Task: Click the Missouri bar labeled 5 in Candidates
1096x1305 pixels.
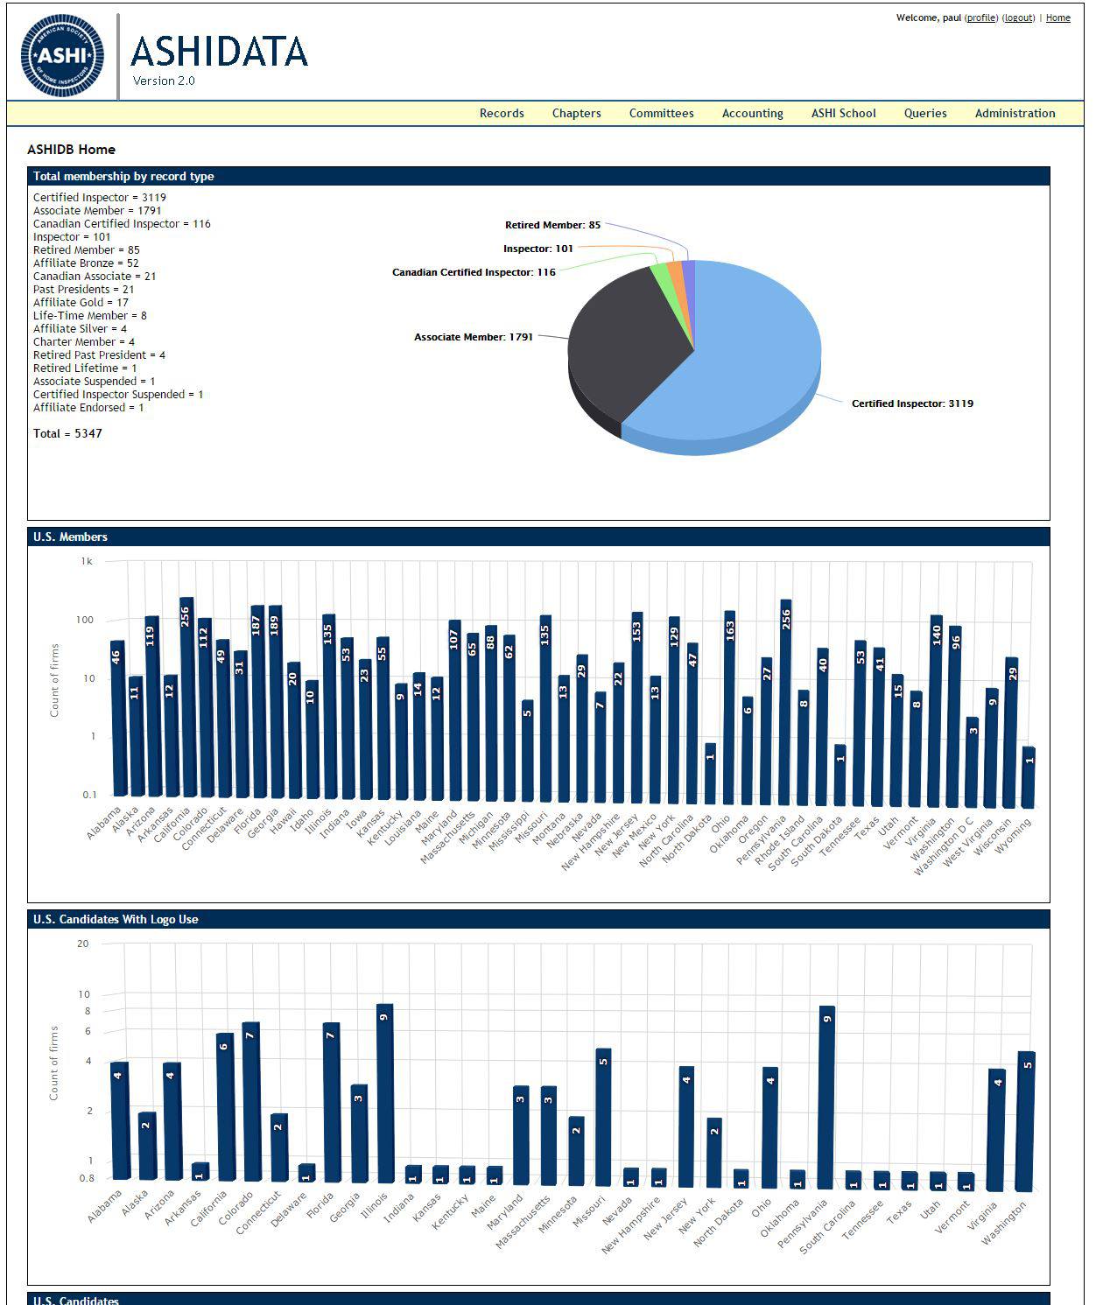Action: pyautogui.click(x=603, y=1117)
